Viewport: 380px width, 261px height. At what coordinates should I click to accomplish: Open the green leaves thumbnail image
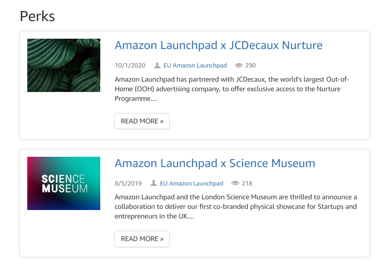click(x=64, y=65)
